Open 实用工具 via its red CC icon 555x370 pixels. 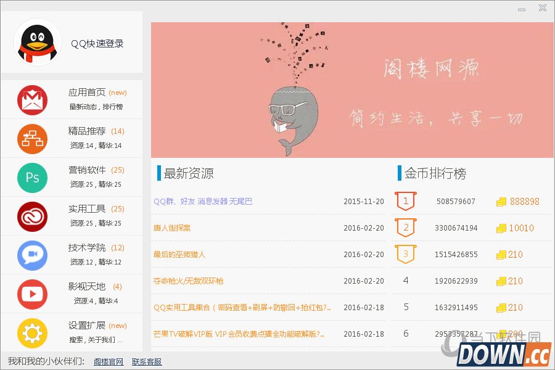point(31,216)
